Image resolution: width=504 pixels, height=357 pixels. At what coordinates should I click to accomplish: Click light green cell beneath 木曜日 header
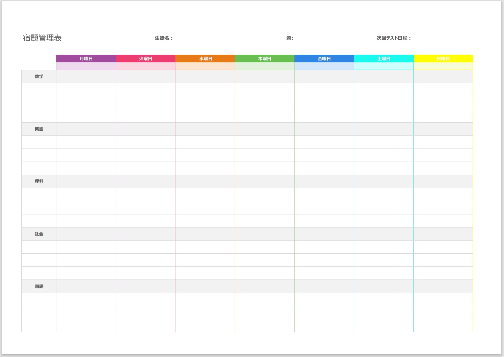[264, 66]
